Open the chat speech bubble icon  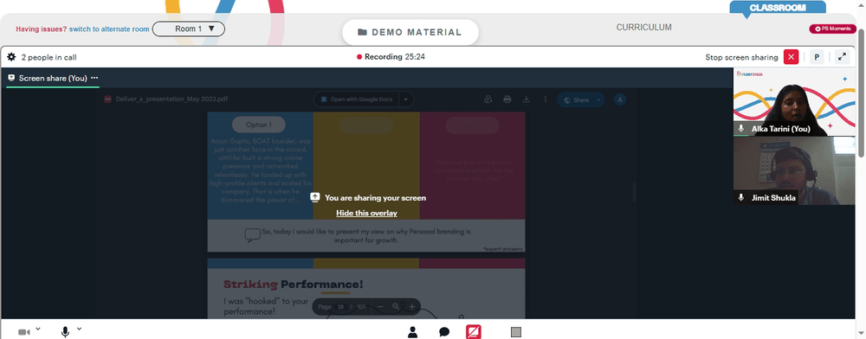point(444,332)
